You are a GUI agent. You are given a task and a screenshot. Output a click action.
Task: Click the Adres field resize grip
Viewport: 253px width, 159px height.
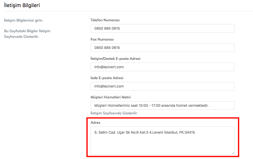[233, 153]
